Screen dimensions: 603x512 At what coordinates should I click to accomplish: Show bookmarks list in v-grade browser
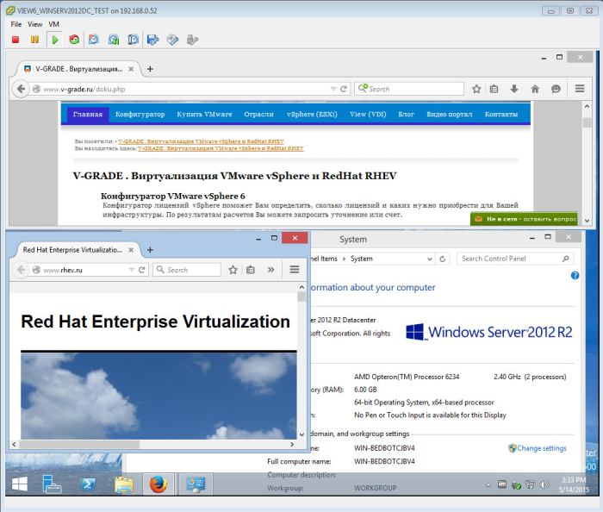coord(494,89)
